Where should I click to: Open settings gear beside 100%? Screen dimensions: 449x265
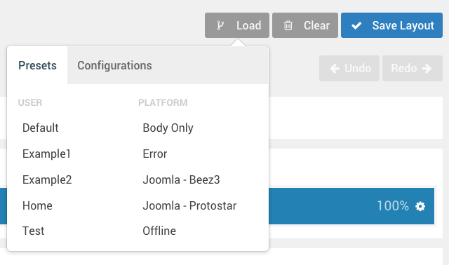point(420,206)
